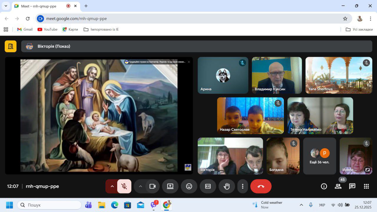Open the Chrome tab search dropdown arrow
This screenshot has width=377, height=212.
(6, 6)
